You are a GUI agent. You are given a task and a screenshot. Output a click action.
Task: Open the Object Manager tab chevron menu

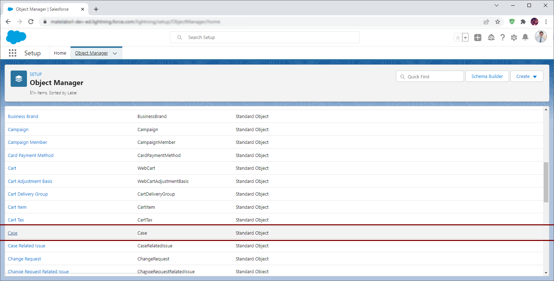(115, 53)
